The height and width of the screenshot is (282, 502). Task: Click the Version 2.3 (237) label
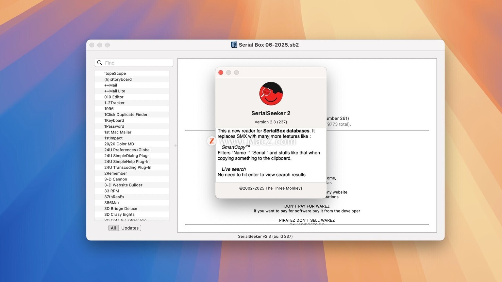click(271, 122)
